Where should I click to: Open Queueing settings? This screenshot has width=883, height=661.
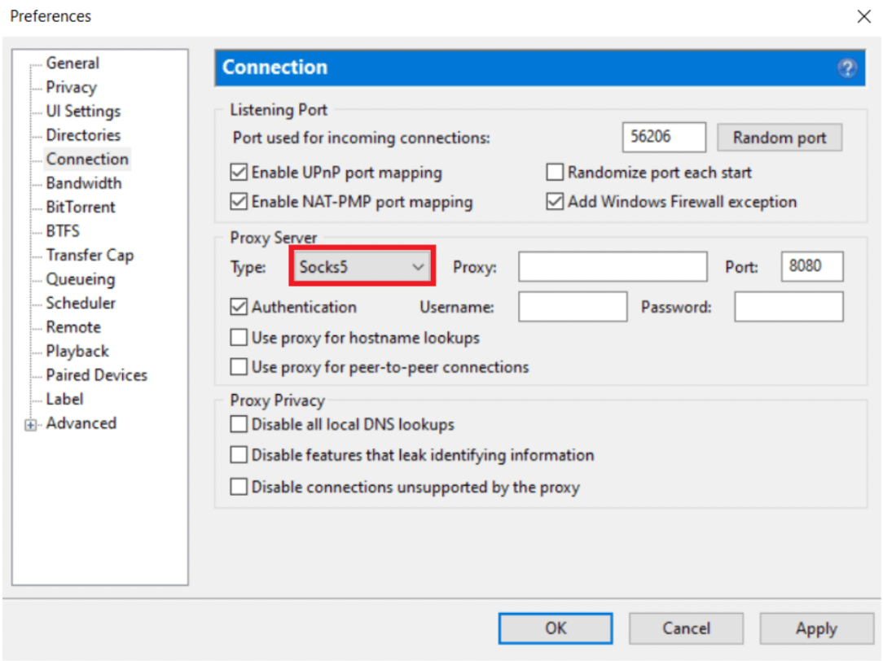pyautogui.click(x=81, y=279)
